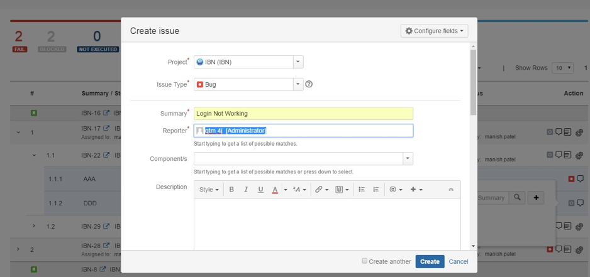
Task: Open the Configure fields menu
Action: (x=434, y=31)
